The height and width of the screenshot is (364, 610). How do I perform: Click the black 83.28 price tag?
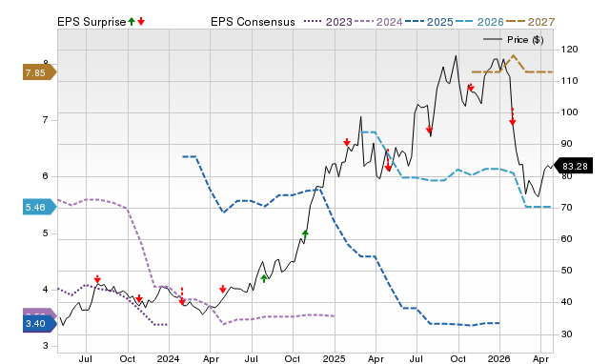573,166
